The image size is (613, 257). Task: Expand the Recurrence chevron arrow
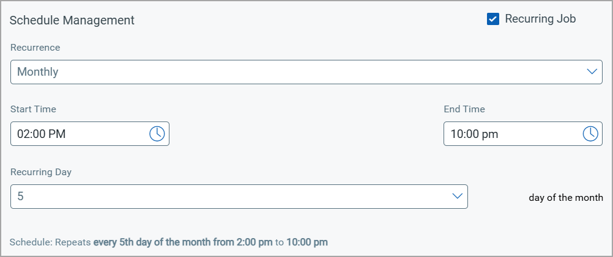coord(592,72)
